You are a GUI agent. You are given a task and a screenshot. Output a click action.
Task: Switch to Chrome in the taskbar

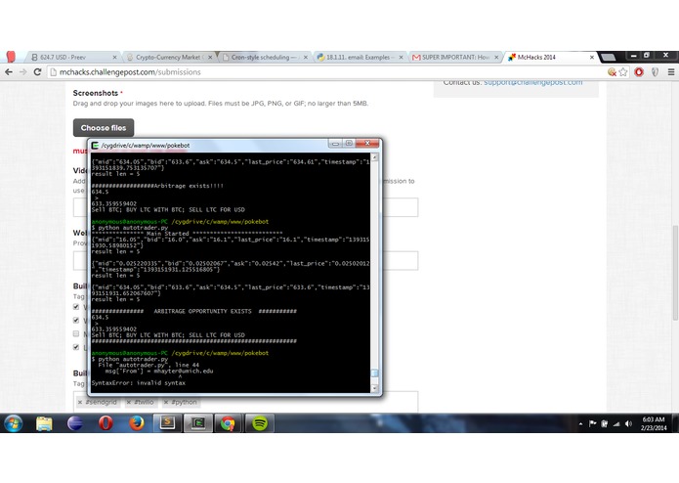229,423
